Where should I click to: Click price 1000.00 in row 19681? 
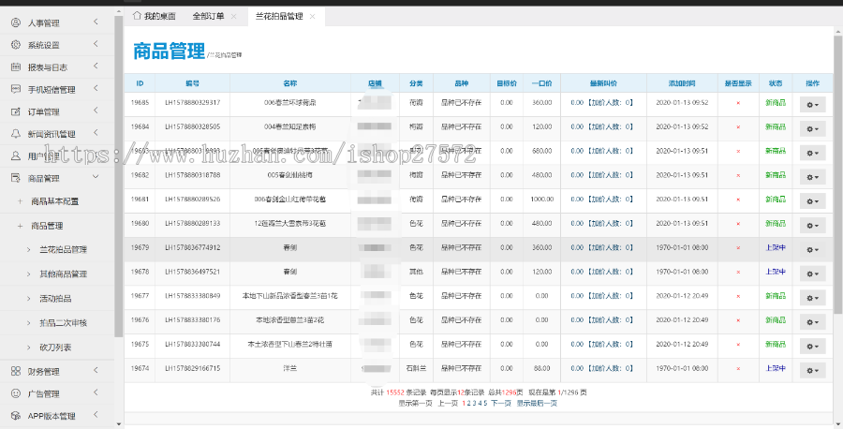click(x=542, y=200)
